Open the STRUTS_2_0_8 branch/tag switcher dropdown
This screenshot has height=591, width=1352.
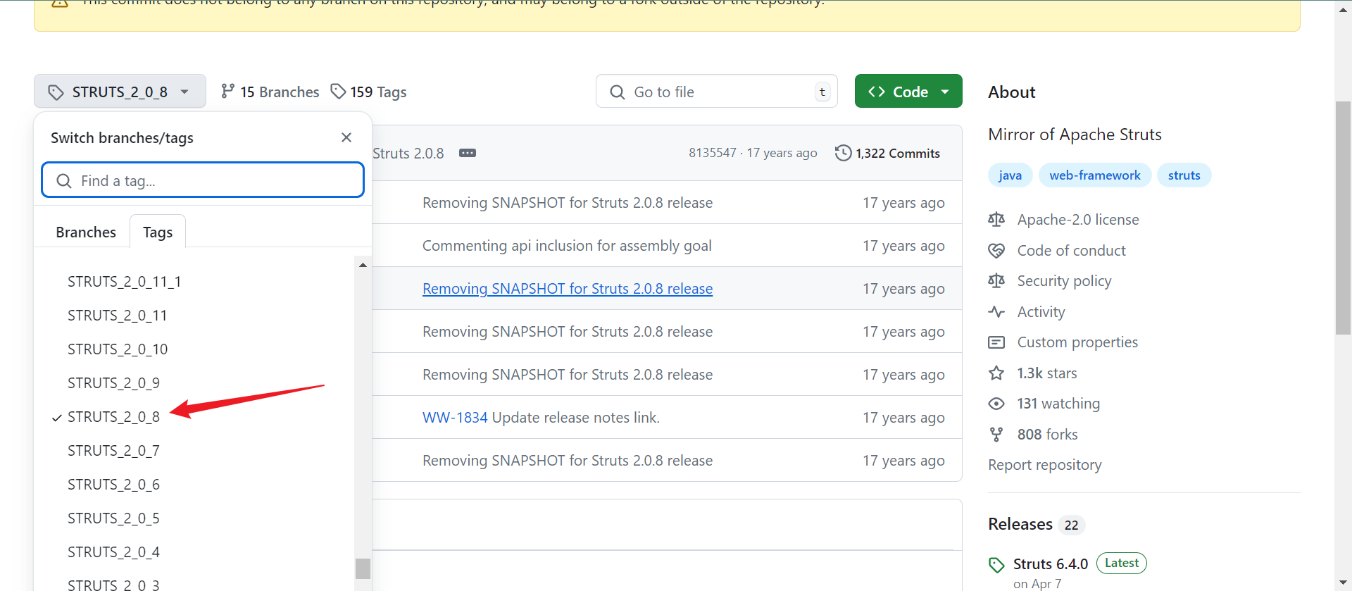pyautogui.click(x=120, y=92)
